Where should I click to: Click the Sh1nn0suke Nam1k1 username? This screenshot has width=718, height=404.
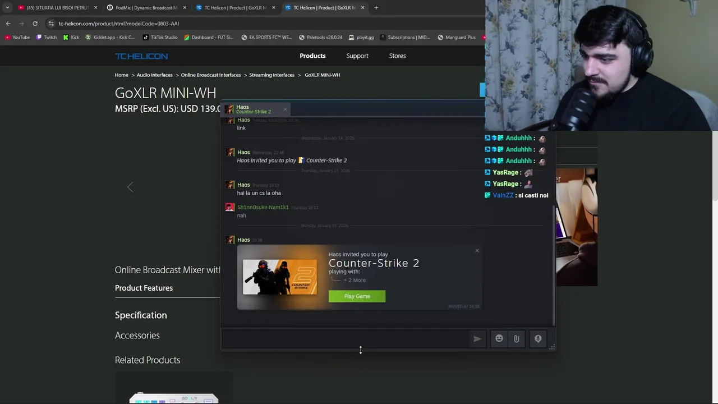[263, 207]
